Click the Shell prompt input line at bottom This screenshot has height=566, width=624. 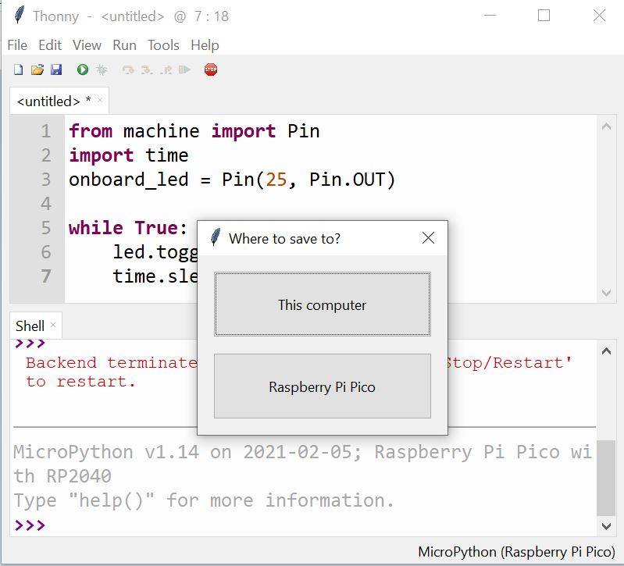click(x=305, y=525)
